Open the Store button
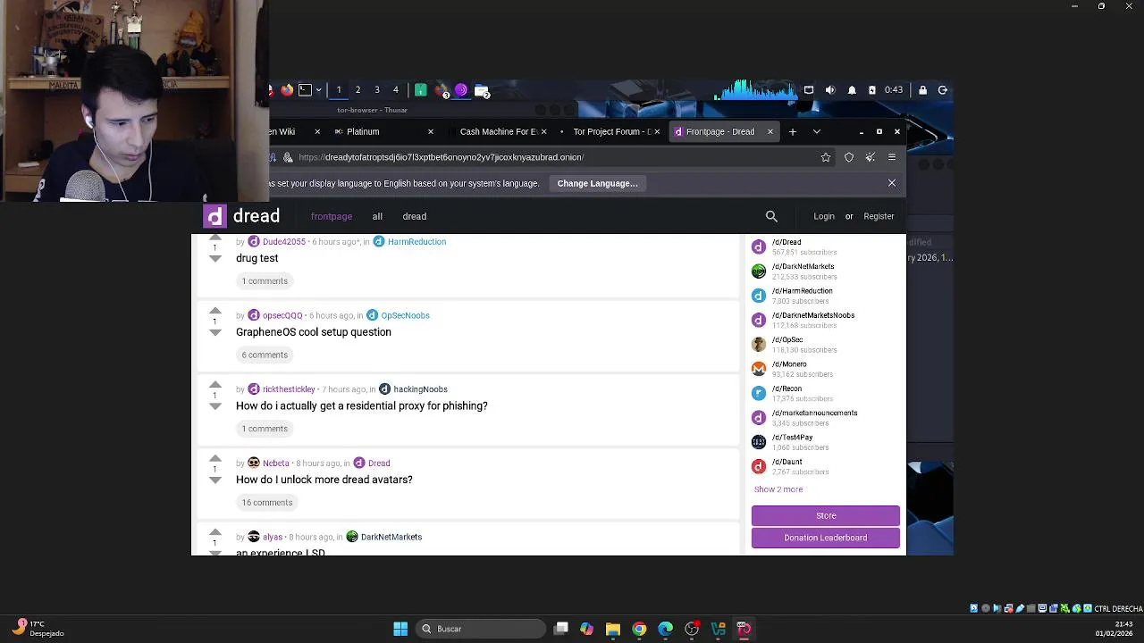The image size is (1144, 643). click(x=826, y=515)
